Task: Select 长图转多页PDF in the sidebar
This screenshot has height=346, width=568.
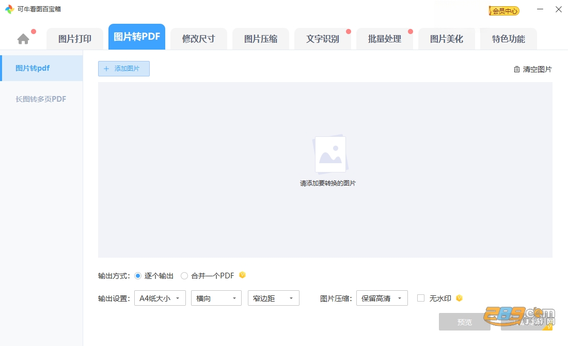Action: pyautogui.click(x=42, y=99)
